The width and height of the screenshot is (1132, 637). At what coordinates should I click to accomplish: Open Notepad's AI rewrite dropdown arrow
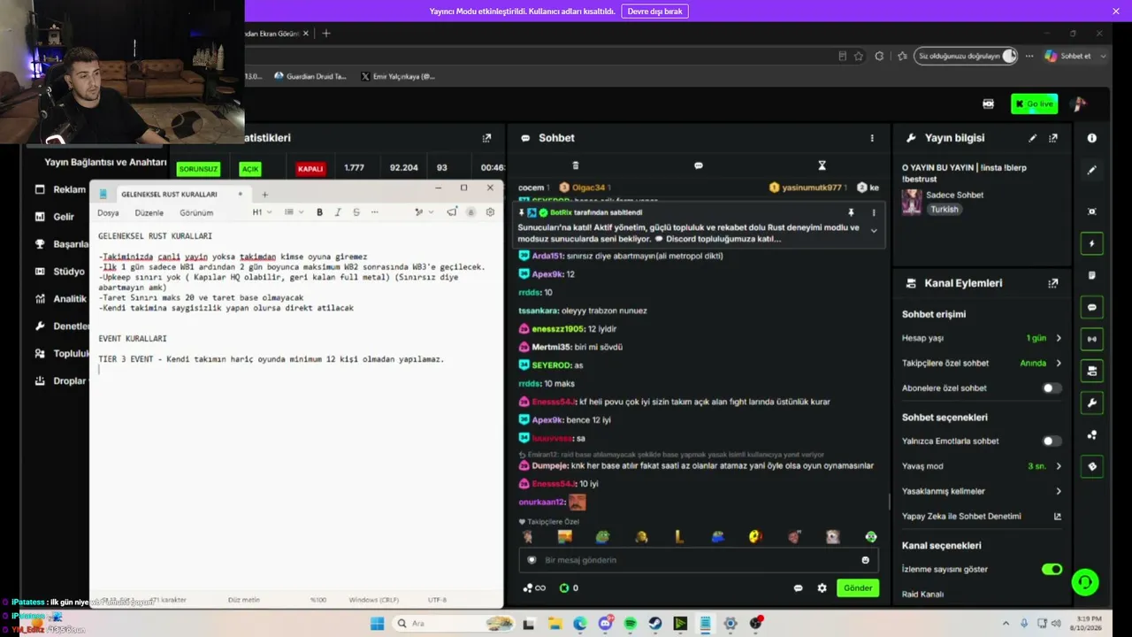[x=431, y=212]
